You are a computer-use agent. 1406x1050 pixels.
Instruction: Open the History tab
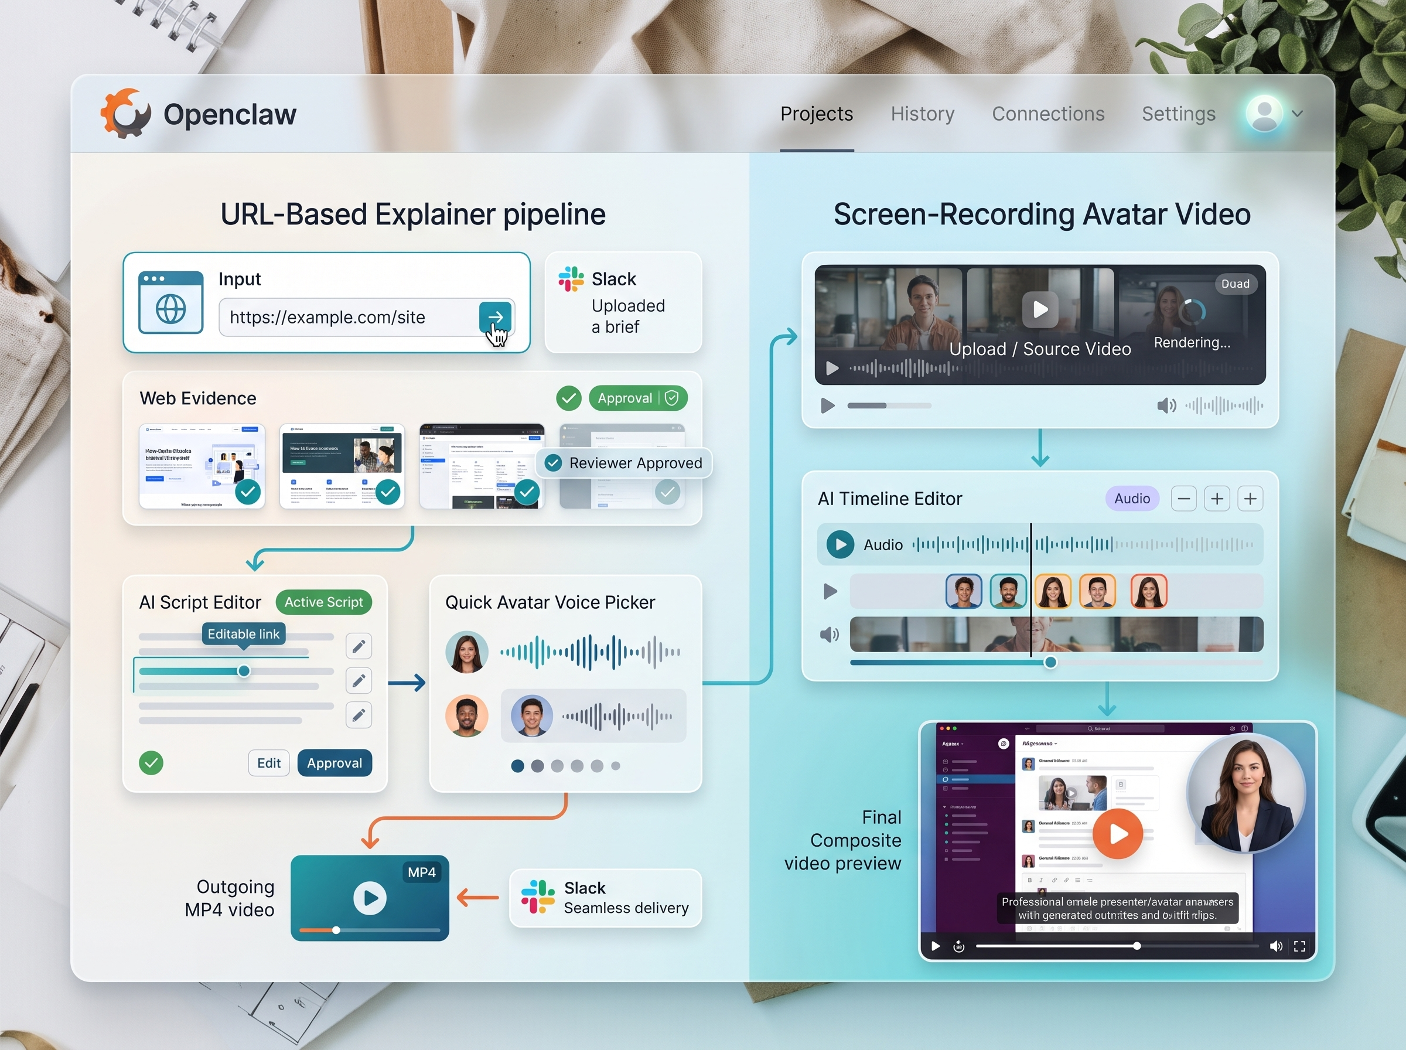pos(923,114)
